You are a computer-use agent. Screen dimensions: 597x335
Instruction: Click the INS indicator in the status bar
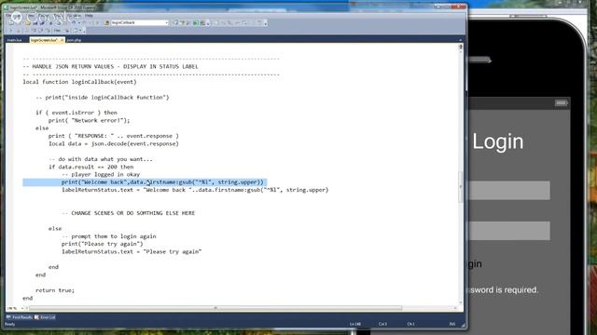point(452,324)
